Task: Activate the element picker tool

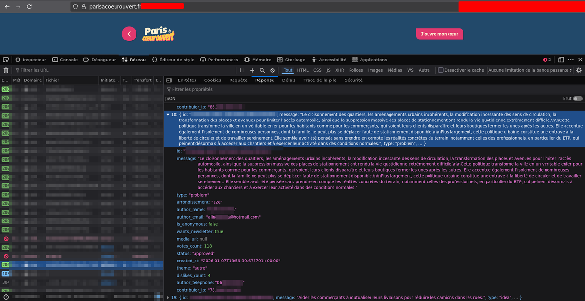Action: [6, 60]
